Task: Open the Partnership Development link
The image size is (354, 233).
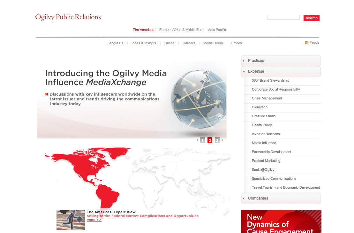Action: (272, 152)
